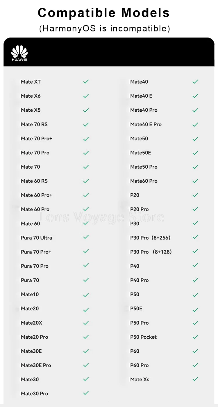This screenshot has height=407, width=218.
Task: Click the Compatible Models heading
Action: click(x=104, y=13)
